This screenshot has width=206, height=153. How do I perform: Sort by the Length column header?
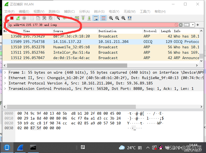166,31
